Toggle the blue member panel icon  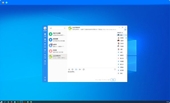click(x=125, y=30)
